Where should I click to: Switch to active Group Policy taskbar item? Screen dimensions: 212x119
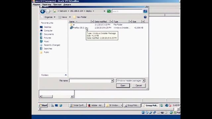(x=150, y=105)
